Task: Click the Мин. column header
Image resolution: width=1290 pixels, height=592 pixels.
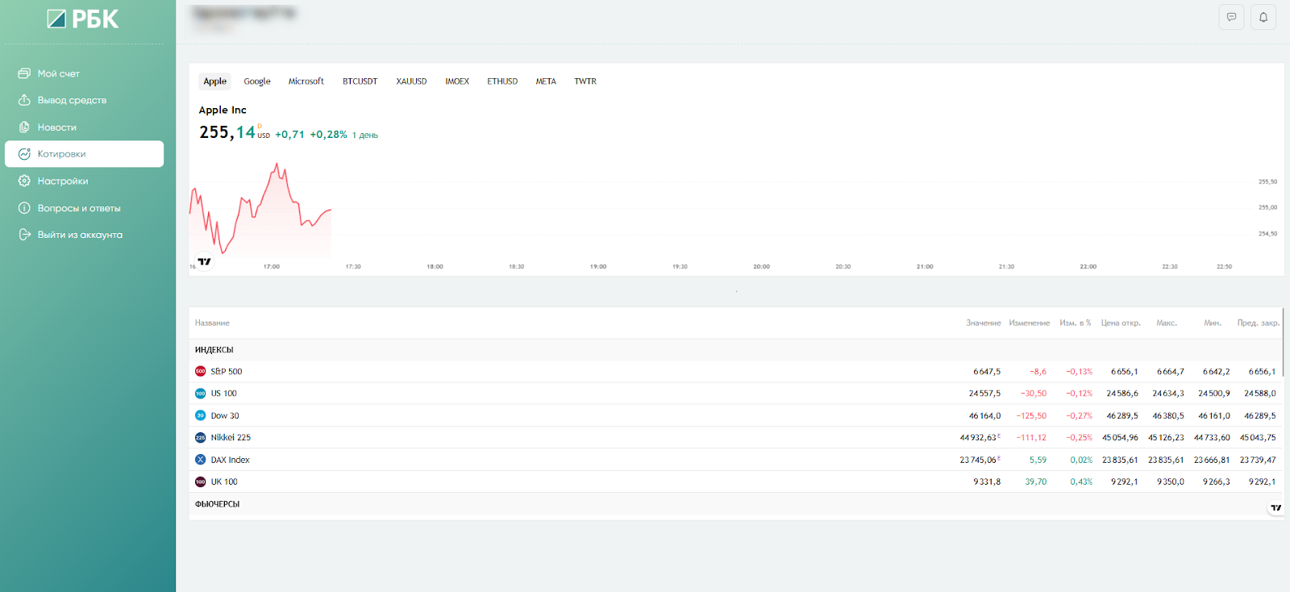Action: (1213, 323)
